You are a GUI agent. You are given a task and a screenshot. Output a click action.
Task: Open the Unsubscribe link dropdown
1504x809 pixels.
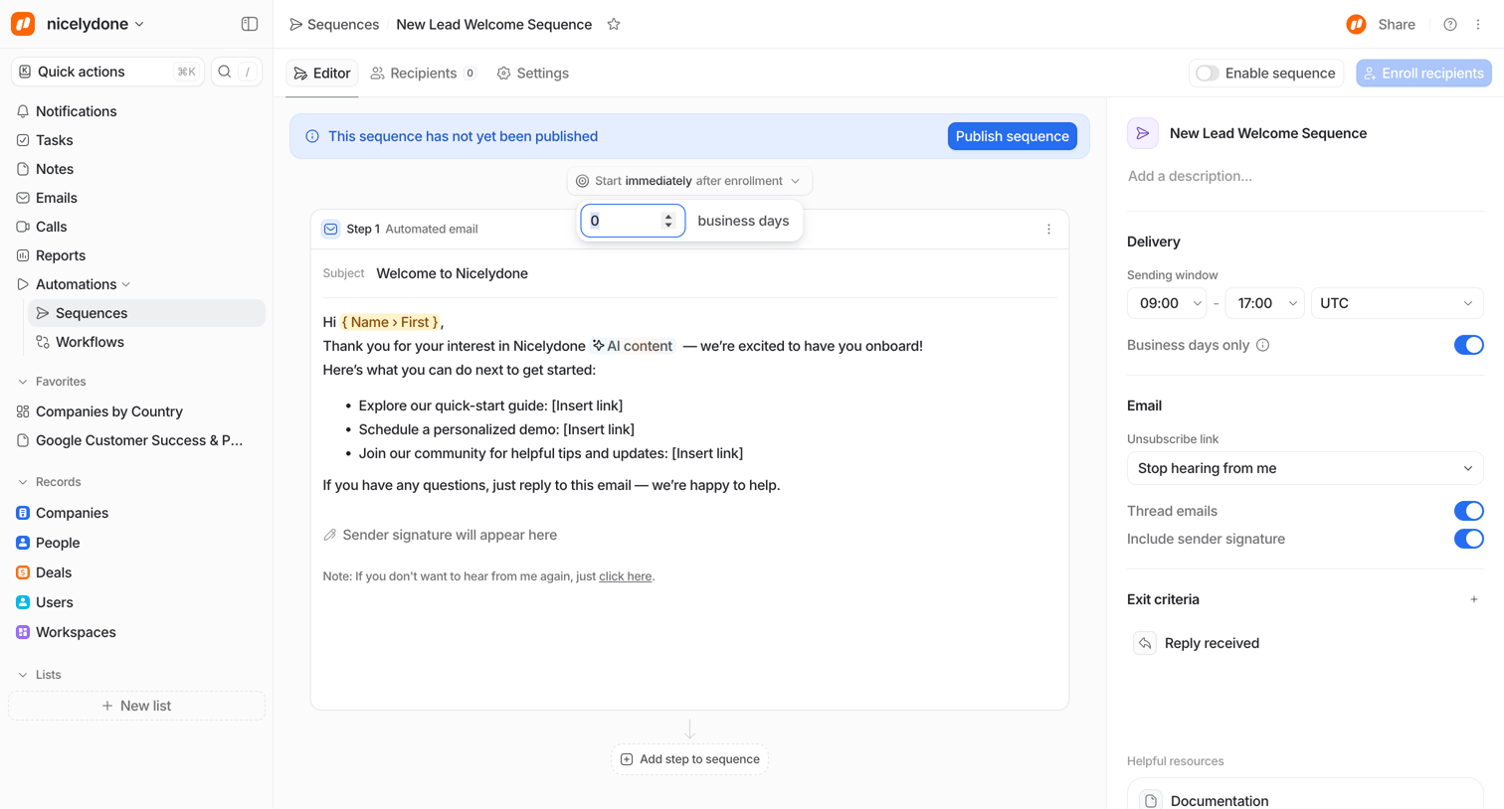point(1305,468)
